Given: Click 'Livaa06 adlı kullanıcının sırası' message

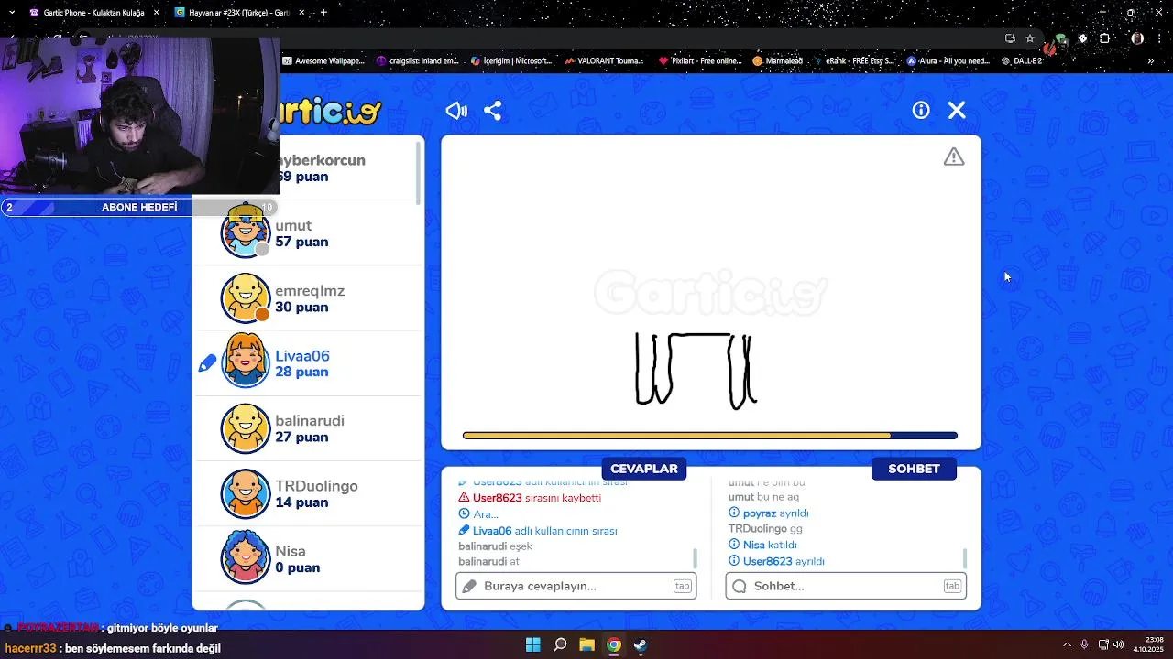Looking at the screenshot, I should pyautogui.click(x=538, y=531).
